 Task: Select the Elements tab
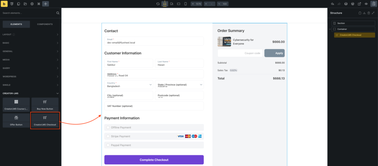click(x=16, y=24)
